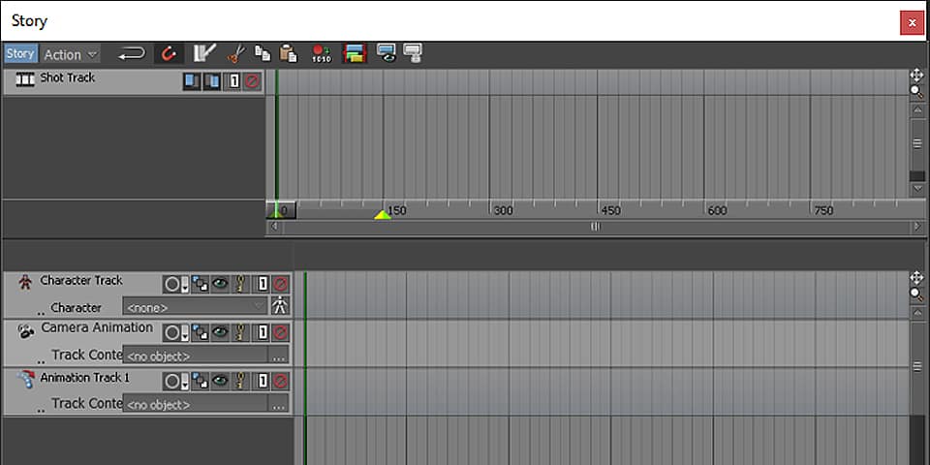
Task: Click the pan arrows icon in Shot Track
Action: [x=916, y=75]
